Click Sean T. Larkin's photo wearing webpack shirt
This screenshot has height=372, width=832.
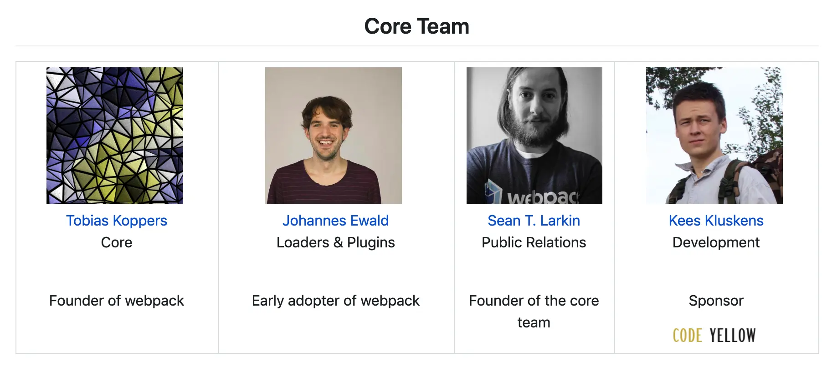(x=534, y=135)
